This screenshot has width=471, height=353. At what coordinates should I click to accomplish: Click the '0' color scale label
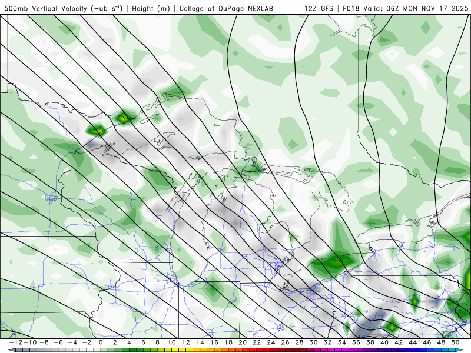[x=101, y=342]
